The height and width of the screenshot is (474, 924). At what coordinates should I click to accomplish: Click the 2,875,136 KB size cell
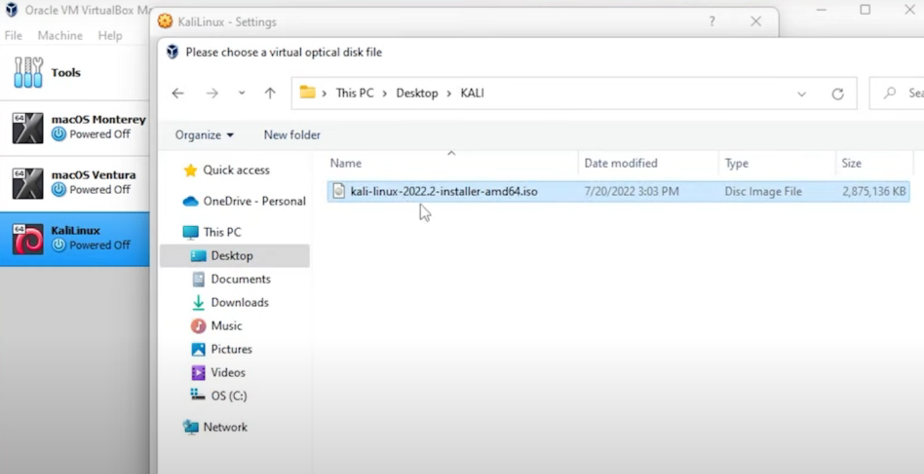click(x=874, y=192)
